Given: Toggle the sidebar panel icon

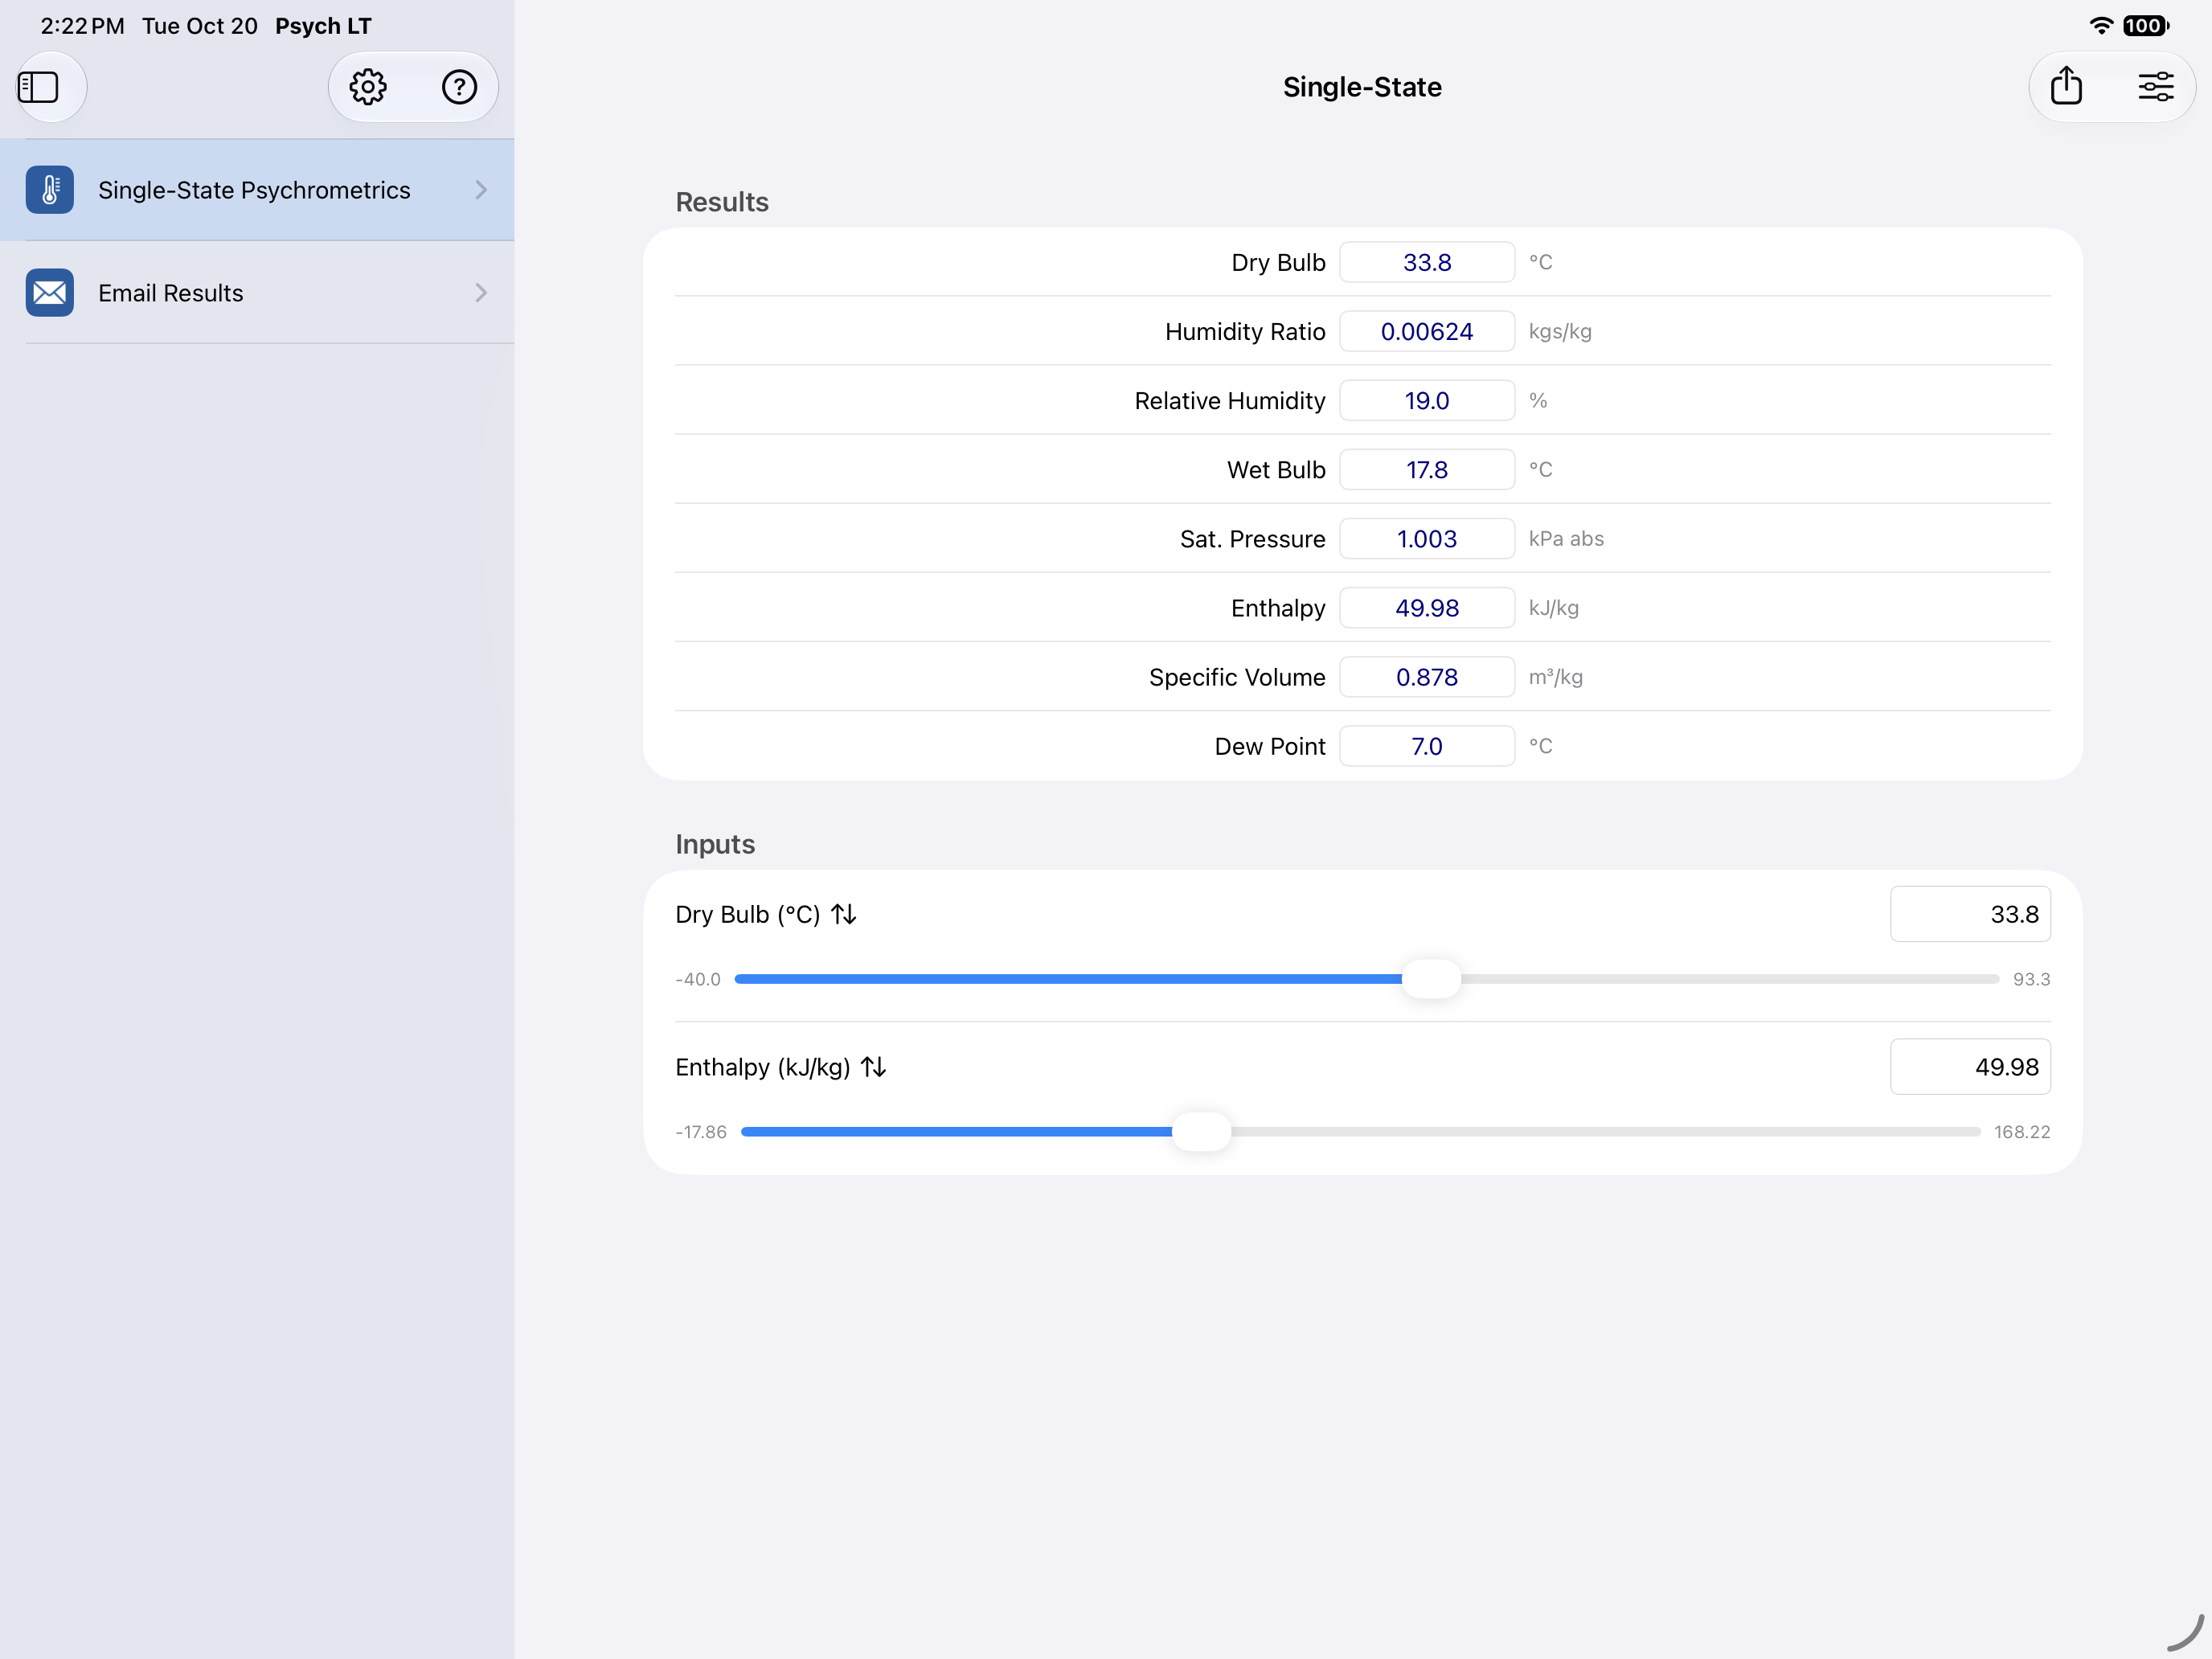Looking at the screenshot, I should [x=39, y=87].
